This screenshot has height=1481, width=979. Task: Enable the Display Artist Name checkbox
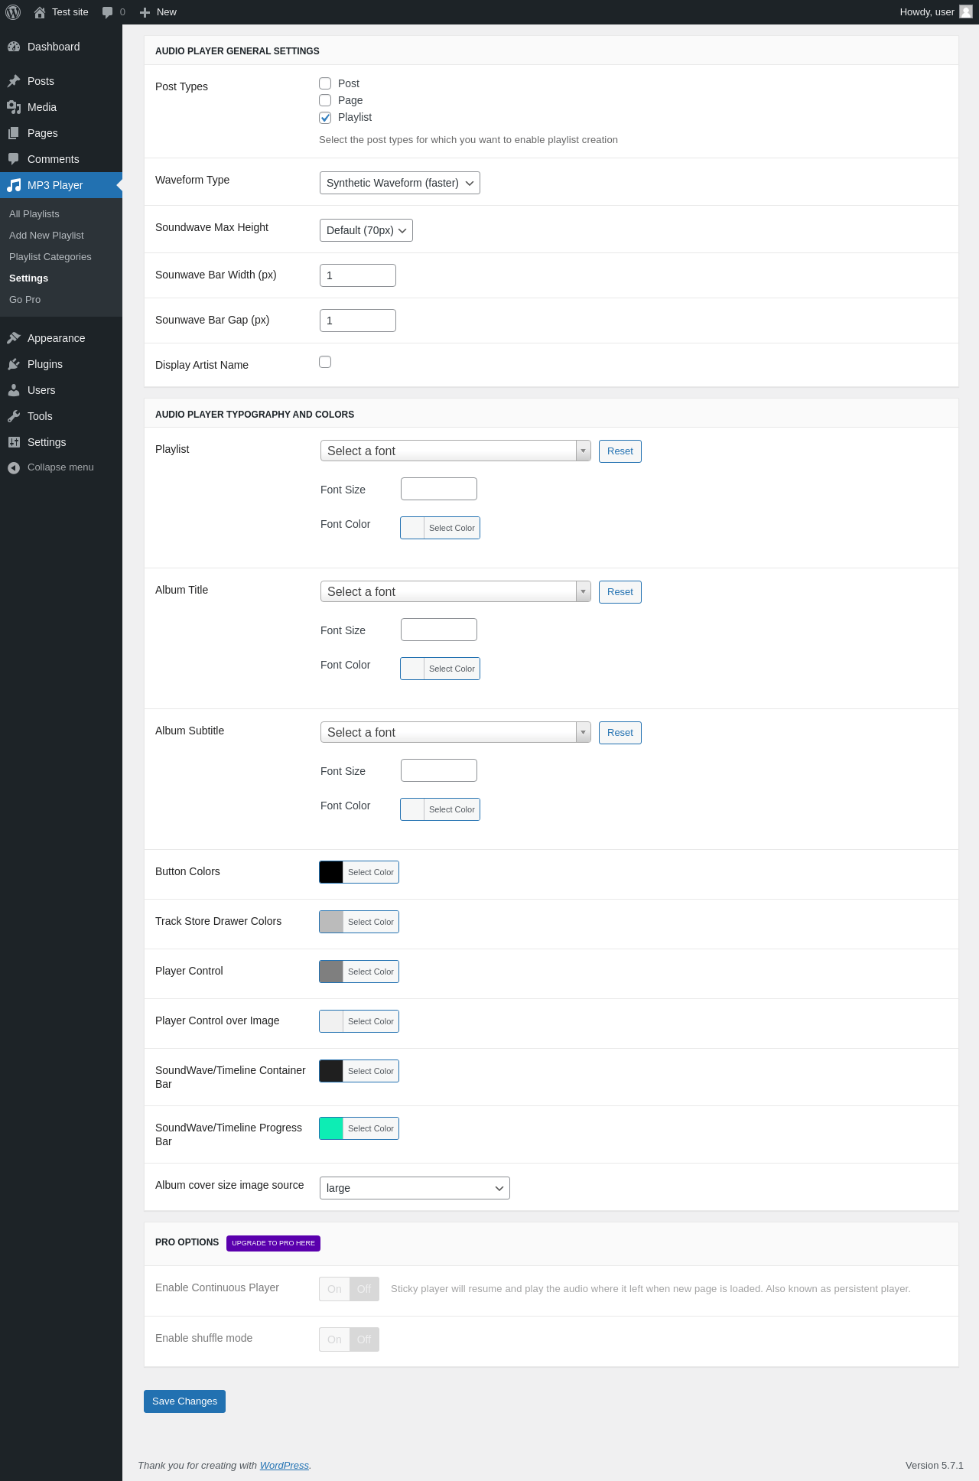tap(325, 362)
